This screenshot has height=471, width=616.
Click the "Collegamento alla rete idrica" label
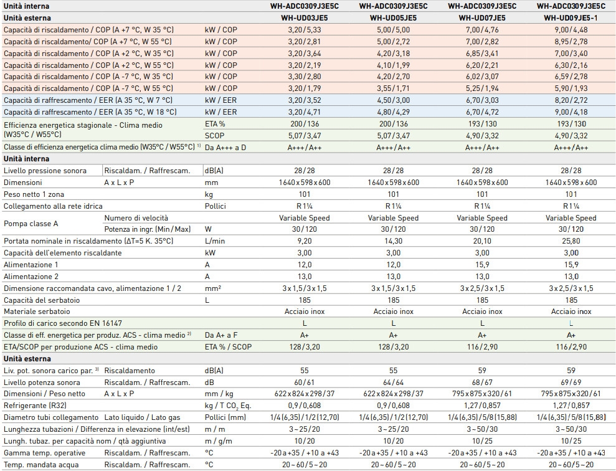(x=53, y=206)
